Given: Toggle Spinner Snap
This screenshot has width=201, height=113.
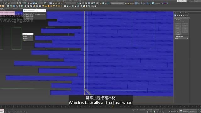Looking at the screenshot, I should click(x=62, y=3).
